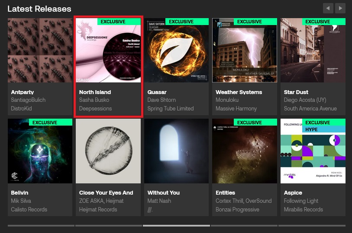The width and height of the screenshot is (352, 233).
Task: Open the North Island cover art
Action: point(108,50)
